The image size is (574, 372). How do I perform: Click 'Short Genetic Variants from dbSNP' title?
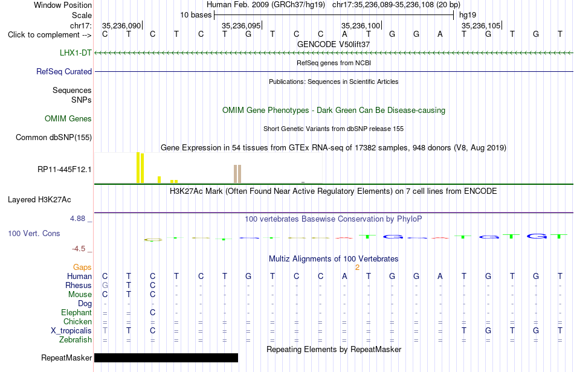coord(334,129)
